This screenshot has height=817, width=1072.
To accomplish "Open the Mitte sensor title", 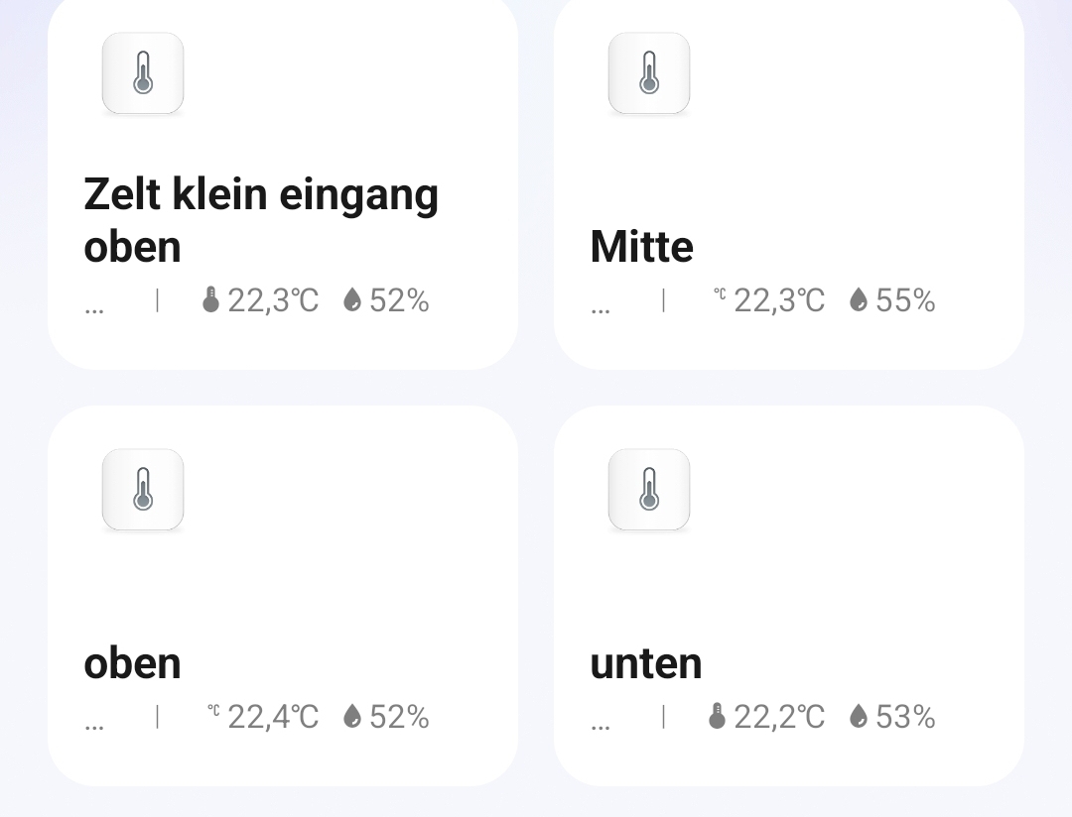I will click(x=641, y=247).
